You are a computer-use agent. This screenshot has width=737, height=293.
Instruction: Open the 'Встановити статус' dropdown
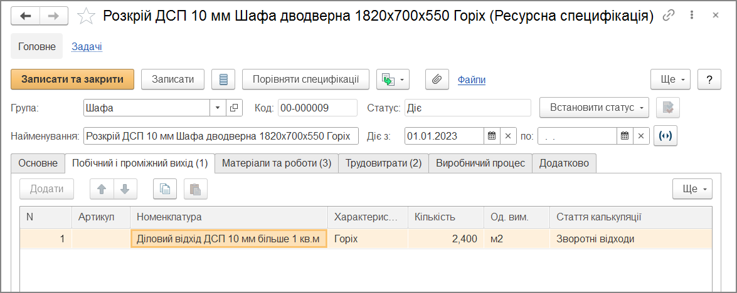(594, 108)
